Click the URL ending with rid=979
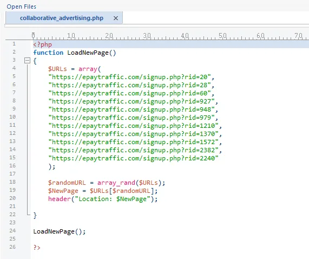Screen dimensions: 309x259 click(133, 118)
